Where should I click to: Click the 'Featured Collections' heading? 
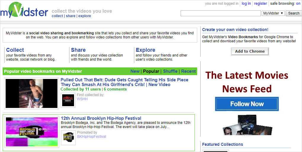(222, 144)
